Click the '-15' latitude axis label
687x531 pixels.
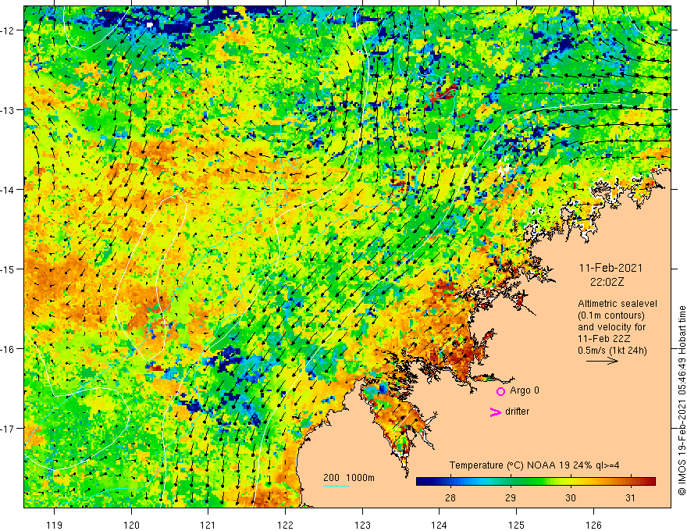[x=9, y=269]
